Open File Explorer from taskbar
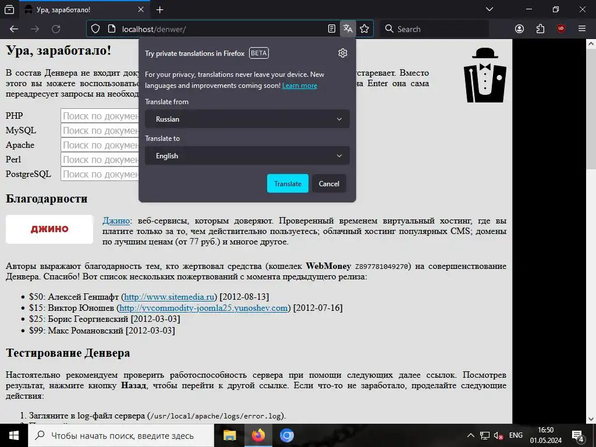The image size is (596, 447). click(x=229, y=435)
